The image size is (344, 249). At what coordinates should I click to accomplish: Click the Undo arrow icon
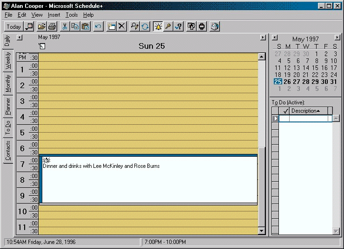[98, 26]
